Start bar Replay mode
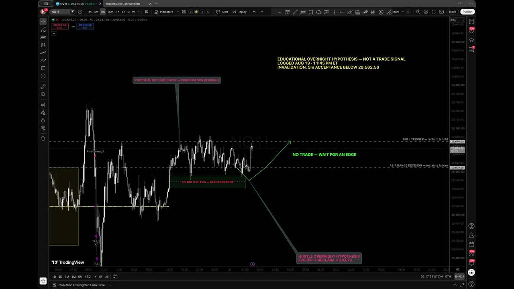The width and height of the screenshot is (514, 289). (x=239, y=12)
